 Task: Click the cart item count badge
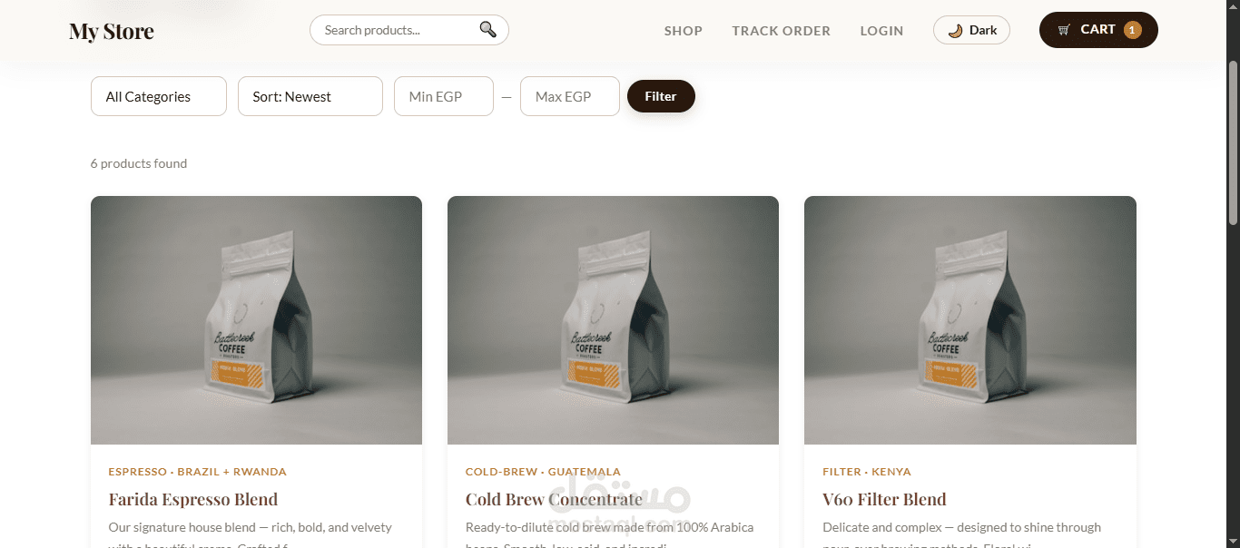pos(1132,30)
